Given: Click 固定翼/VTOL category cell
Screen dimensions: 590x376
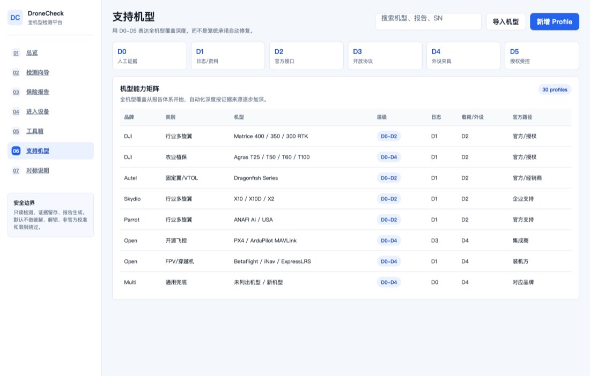Looking at the screenshot, I should coord(182,178).
